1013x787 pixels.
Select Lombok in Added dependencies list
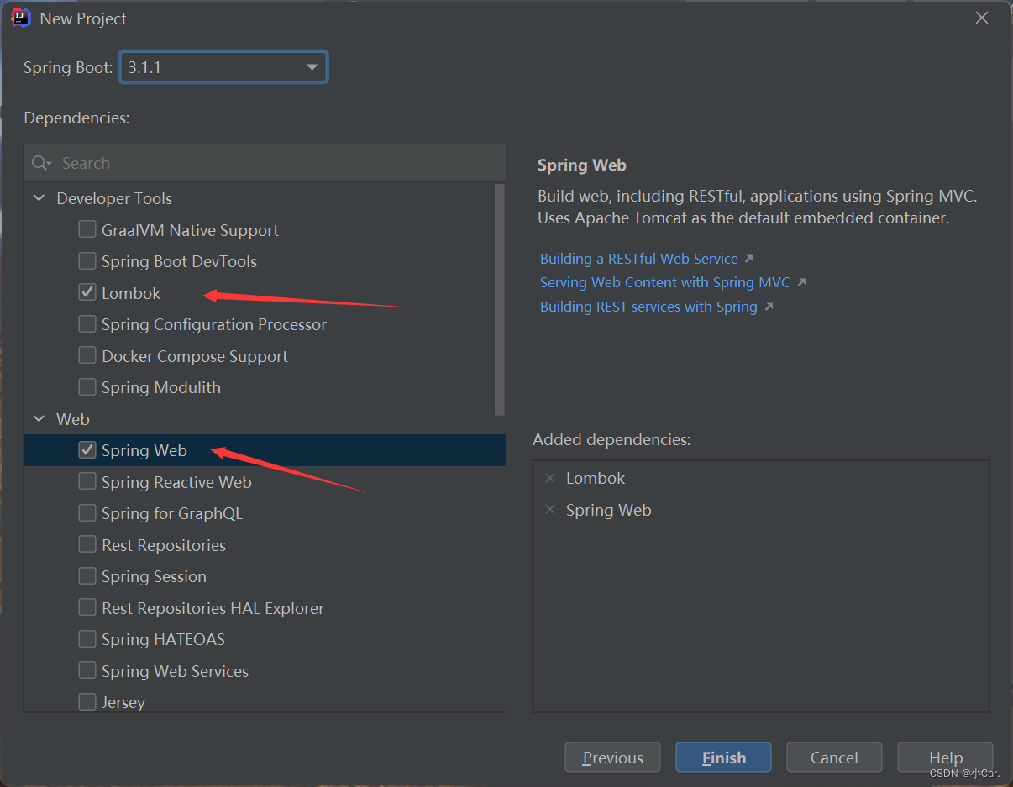(596, 478)
